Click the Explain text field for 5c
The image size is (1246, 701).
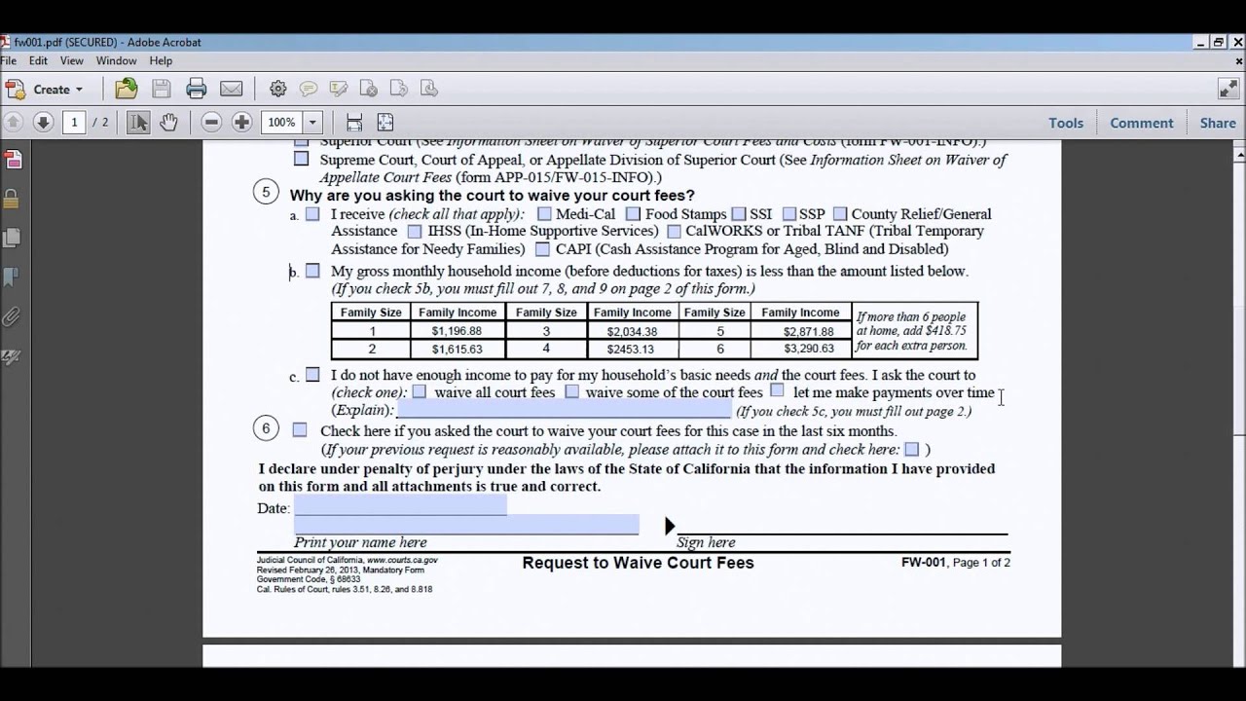pos(564,410)
